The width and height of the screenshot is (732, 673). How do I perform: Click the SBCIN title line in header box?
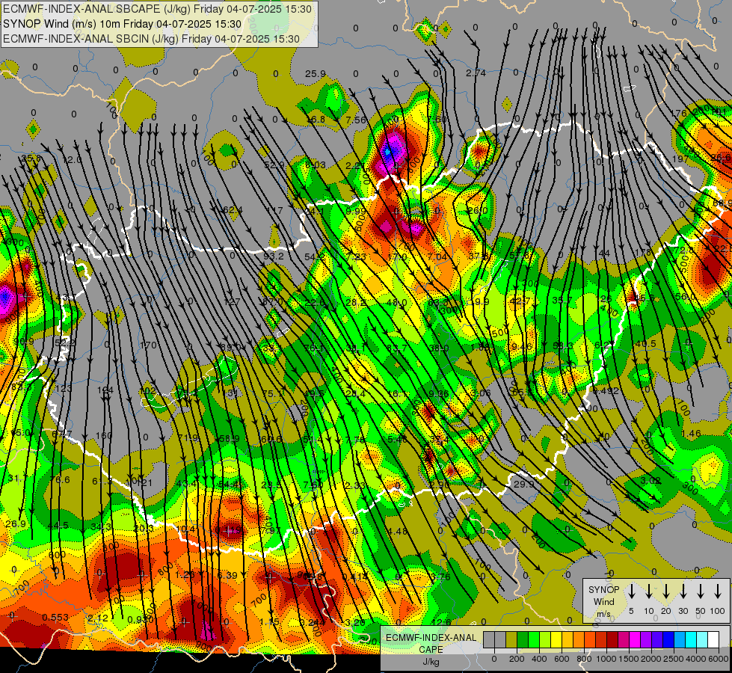[x=151, y=39]
